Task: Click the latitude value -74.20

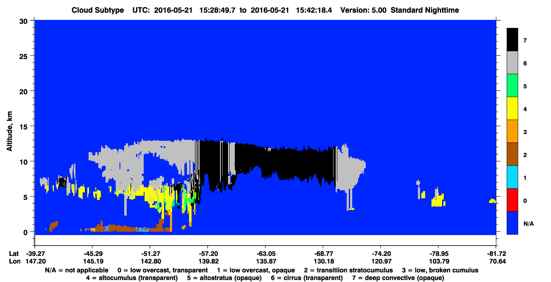Action: coord(380,253)
